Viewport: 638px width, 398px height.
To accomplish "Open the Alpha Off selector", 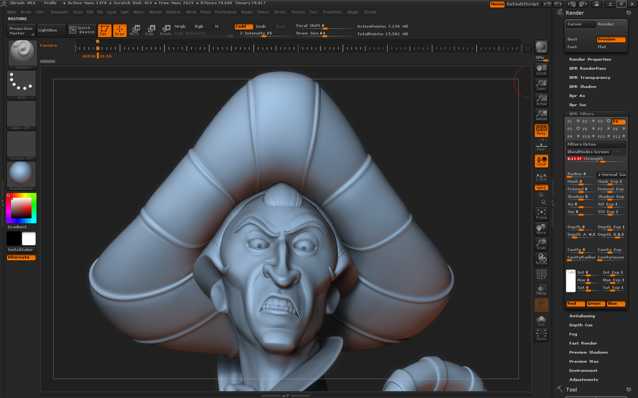I will pos(21,115).
